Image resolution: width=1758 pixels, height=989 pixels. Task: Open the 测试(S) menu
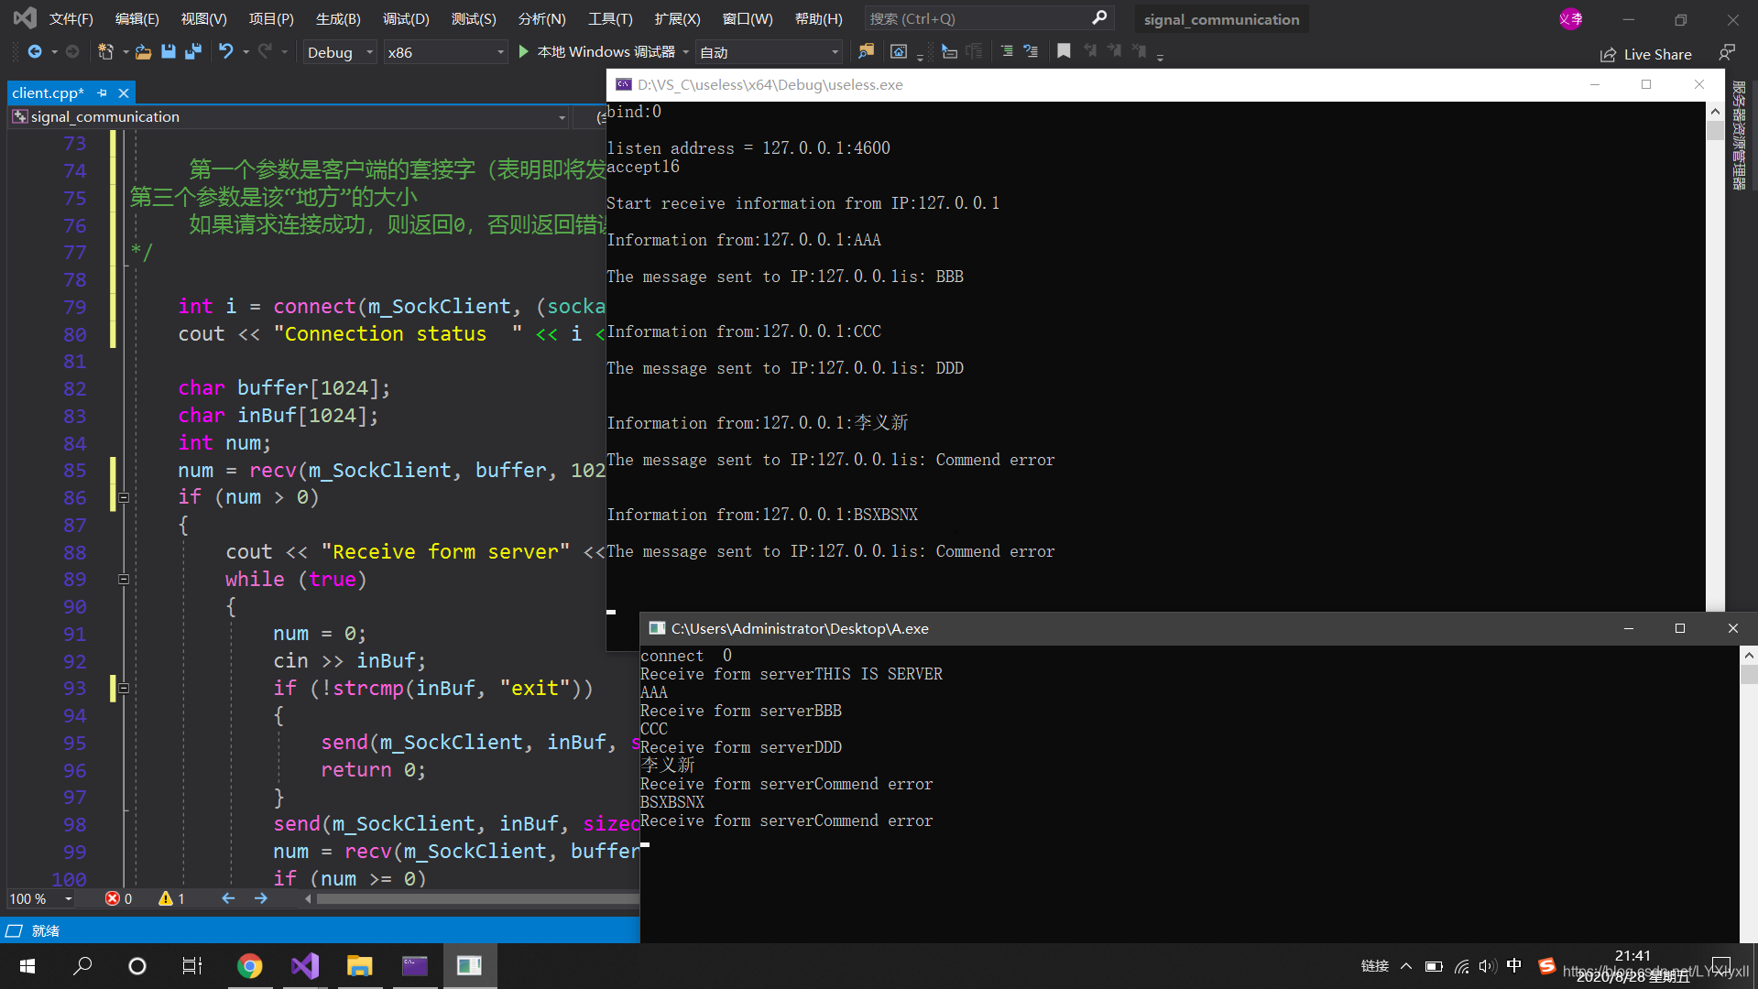pos(474,19)
